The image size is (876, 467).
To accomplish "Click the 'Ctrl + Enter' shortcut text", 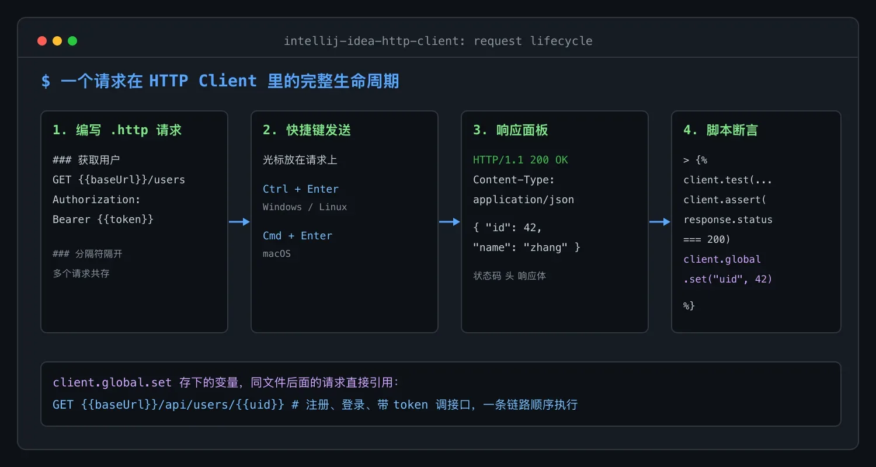I will tap(301, 189).
